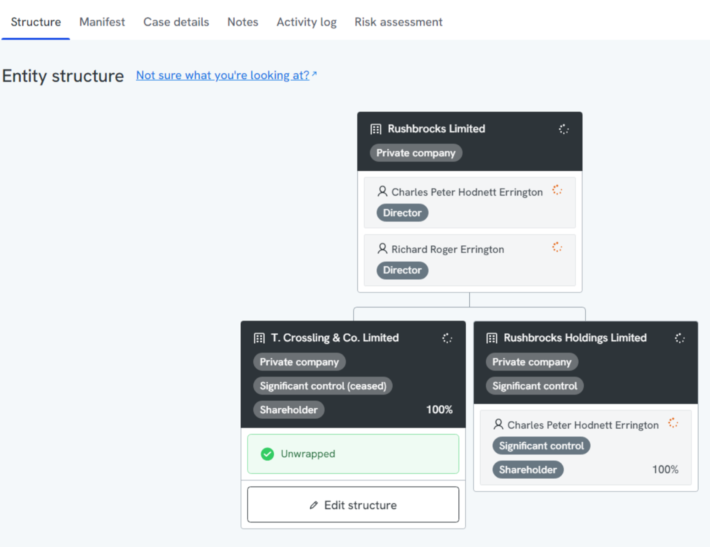Click person icon next to Richard Roger Errington
This screenshot has height=547, width=710.
382,249
